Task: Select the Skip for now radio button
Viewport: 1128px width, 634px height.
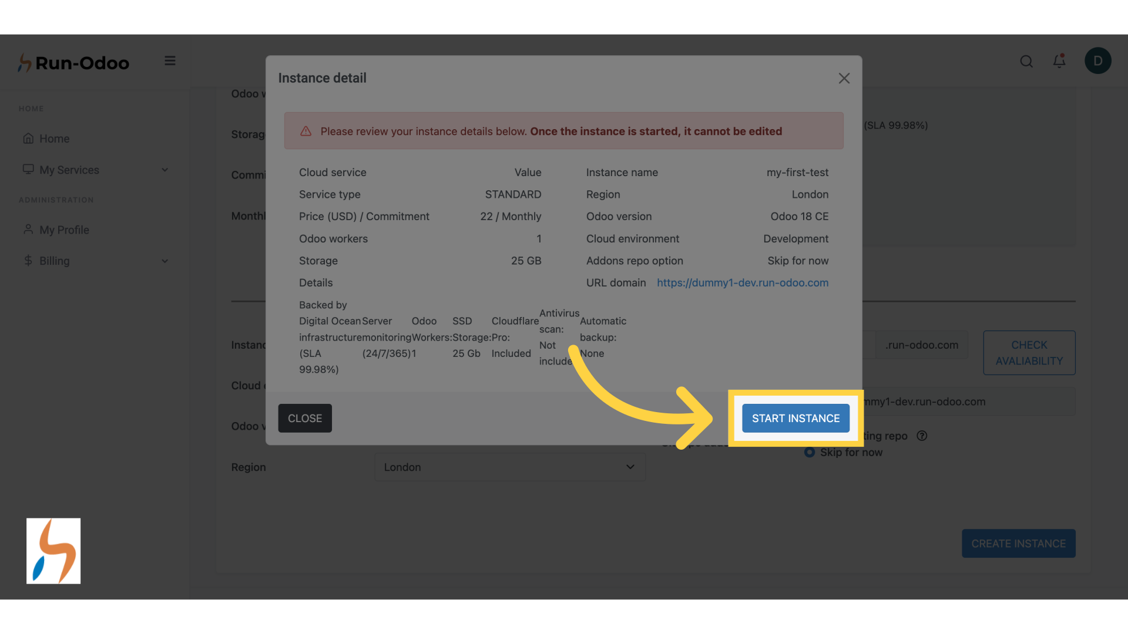Action: [x=810, y=452]
